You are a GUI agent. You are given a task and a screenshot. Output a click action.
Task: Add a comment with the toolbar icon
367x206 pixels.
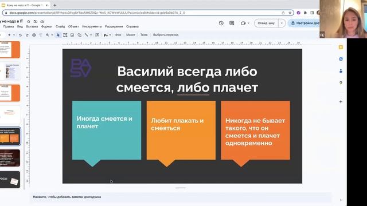(x=97, y=35)
